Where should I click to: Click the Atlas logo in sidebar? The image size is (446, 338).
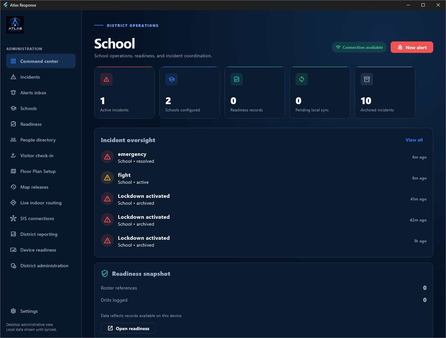pyautogui.click(x=15, y=25)
